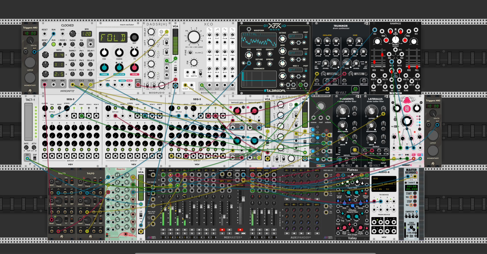Click MOMENTARY on the right Triggers MKI

tap(433, 151)
